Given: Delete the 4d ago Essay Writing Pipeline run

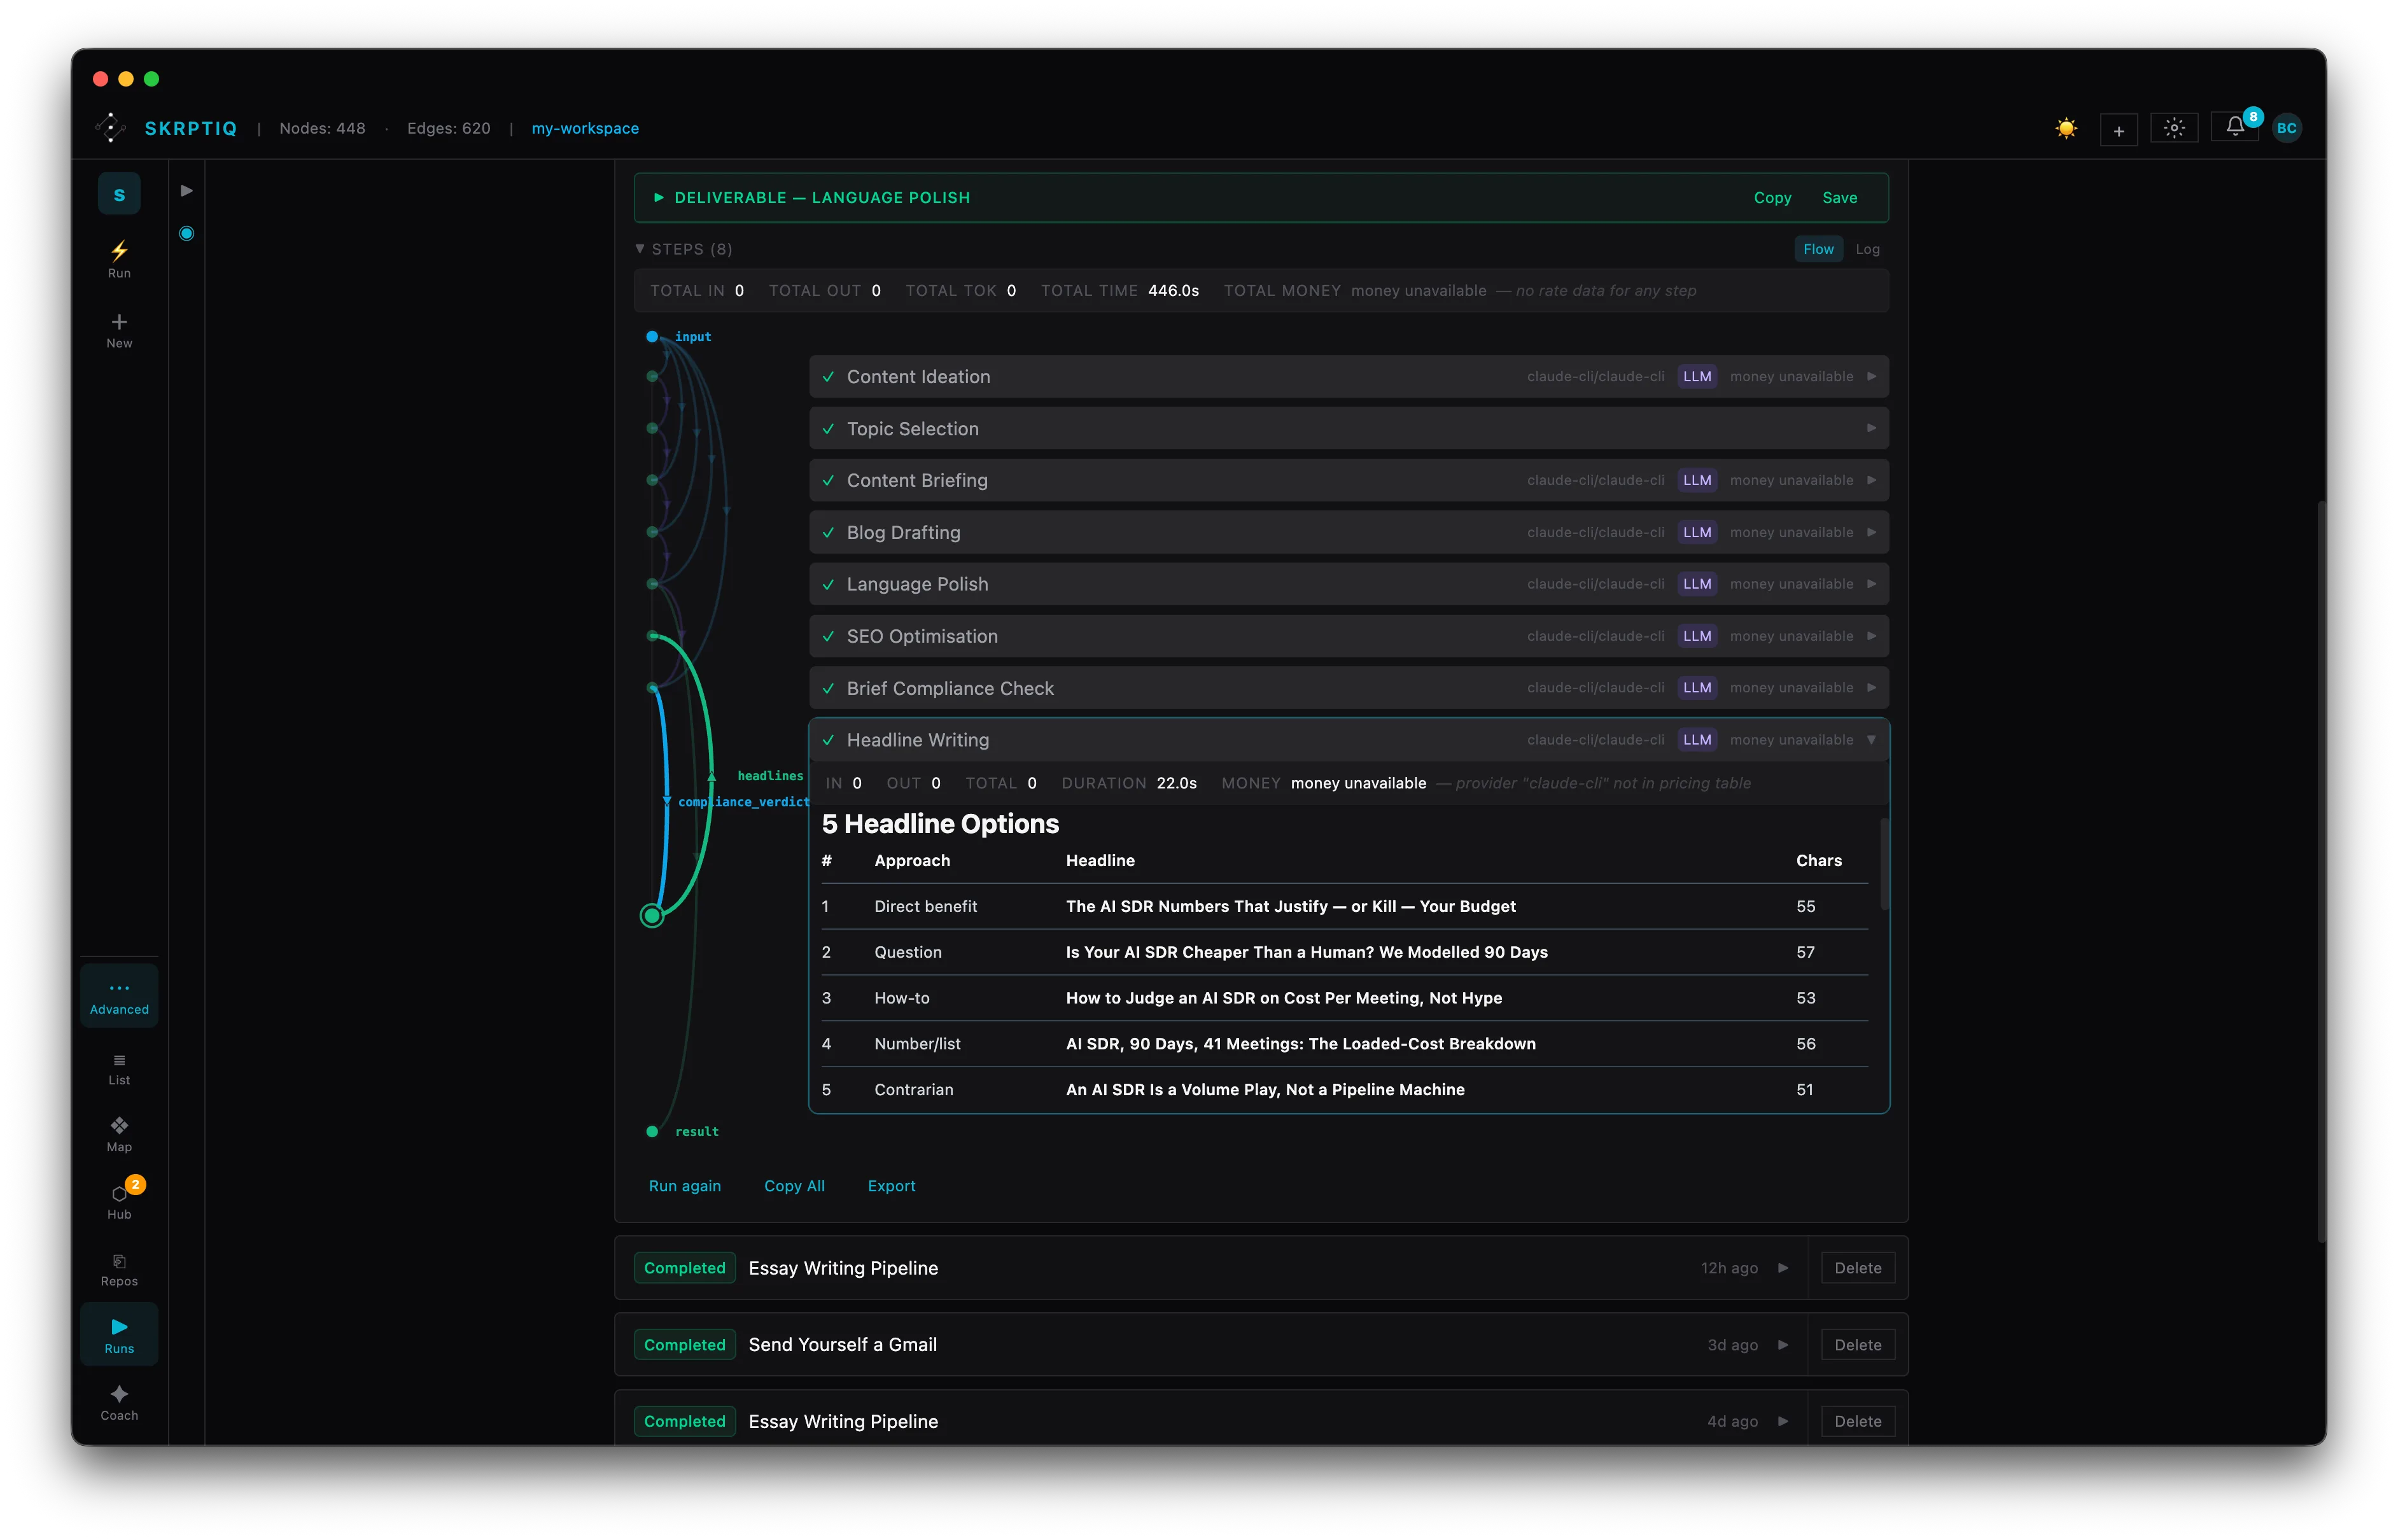Looking at the screenshot, I should 1857,1422.
